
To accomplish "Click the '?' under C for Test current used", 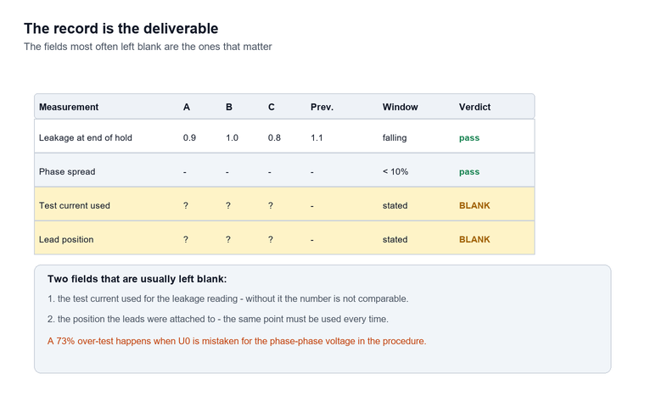I will point(271,205).
